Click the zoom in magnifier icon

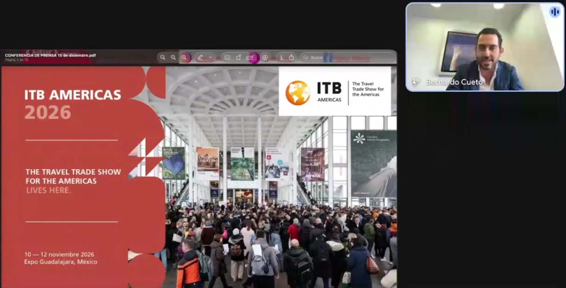(173, 57)
